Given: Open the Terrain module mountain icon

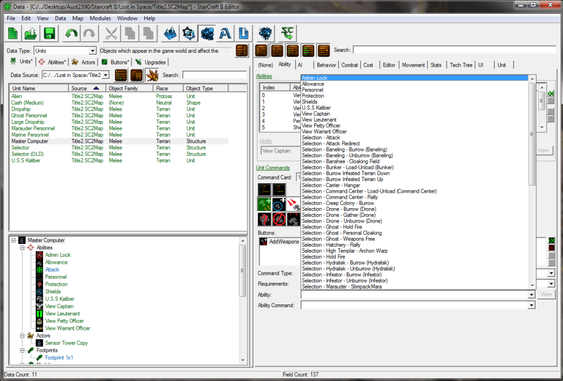Looking at the screenshot, I should pyautogui.click(x=171, y=34).
